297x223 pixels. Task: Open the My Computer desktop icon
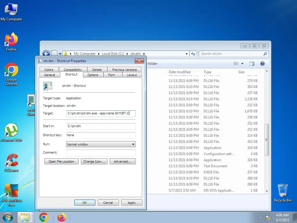tap(11, 12)
